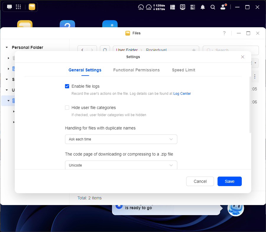266x232 pixels.
Task: Click the Save button
Action: point(229,181)
